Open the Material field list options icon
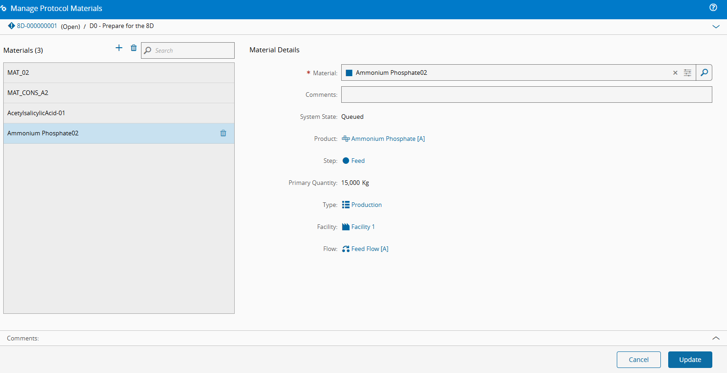727x373 pixels. 688,73
